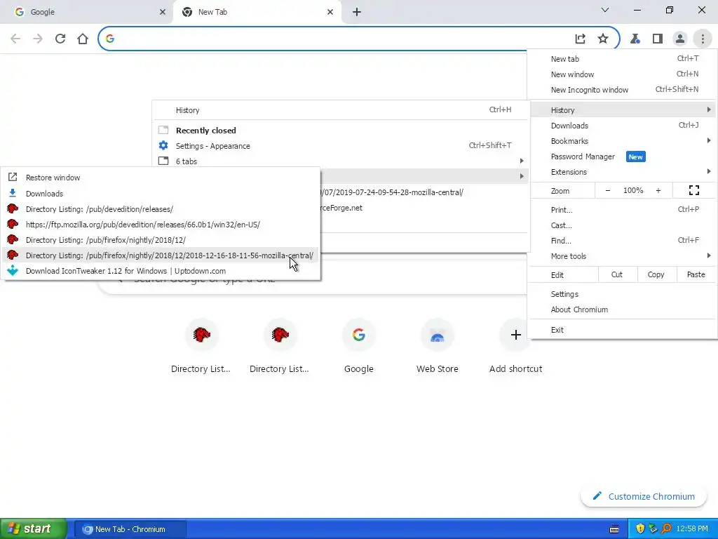Expand the History submenu in main menu
The width and height of the screenshot is (718, 539).
[x=623, y=110]
